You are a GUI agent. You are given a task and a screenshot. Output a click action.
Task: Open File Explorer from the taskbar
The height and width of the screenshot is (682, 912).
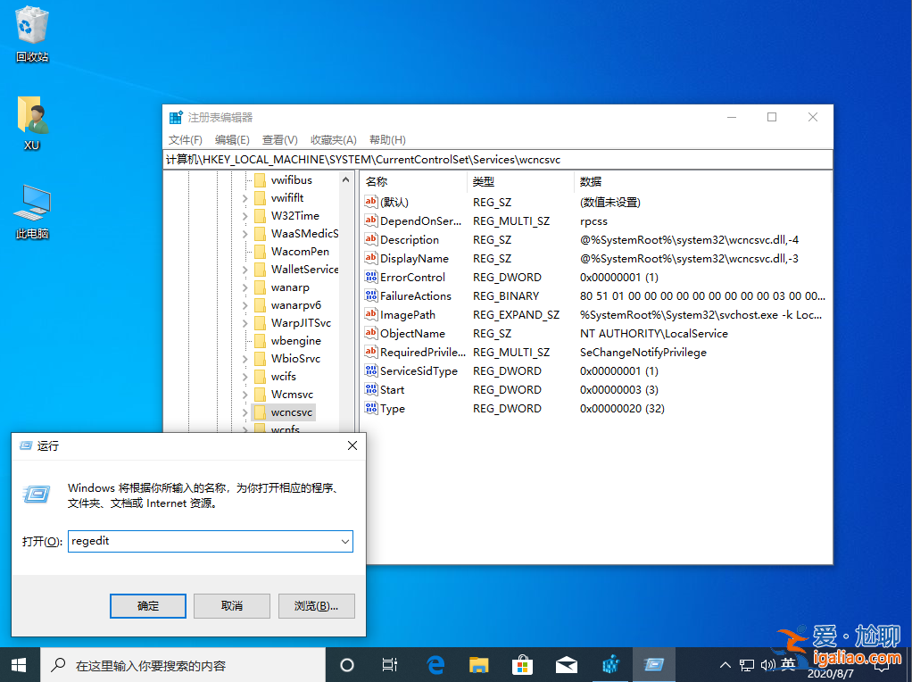pyautogui.click(x=478, y=664)
